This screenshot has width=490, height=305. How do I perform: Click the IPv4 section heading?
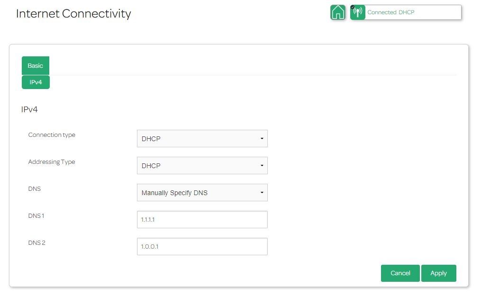[x=29, y=109]
